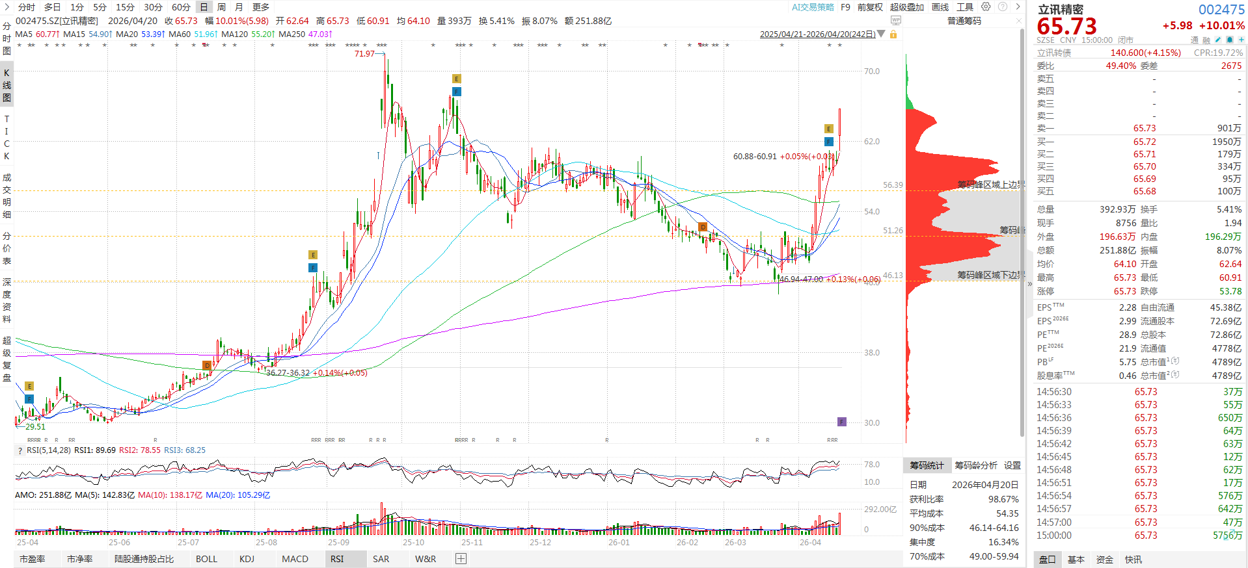The width and height of the screenshot is (1248, 568).
Task: Click the RSI indicator help question mark
Action: click(x=20, y=450)
